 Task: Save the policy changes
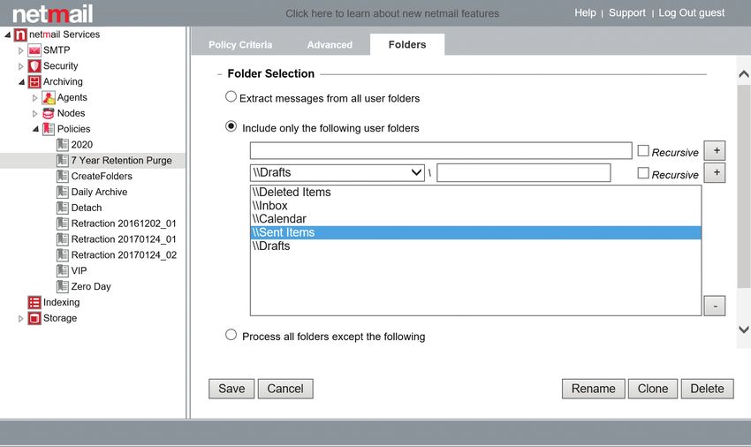(231, 389)
